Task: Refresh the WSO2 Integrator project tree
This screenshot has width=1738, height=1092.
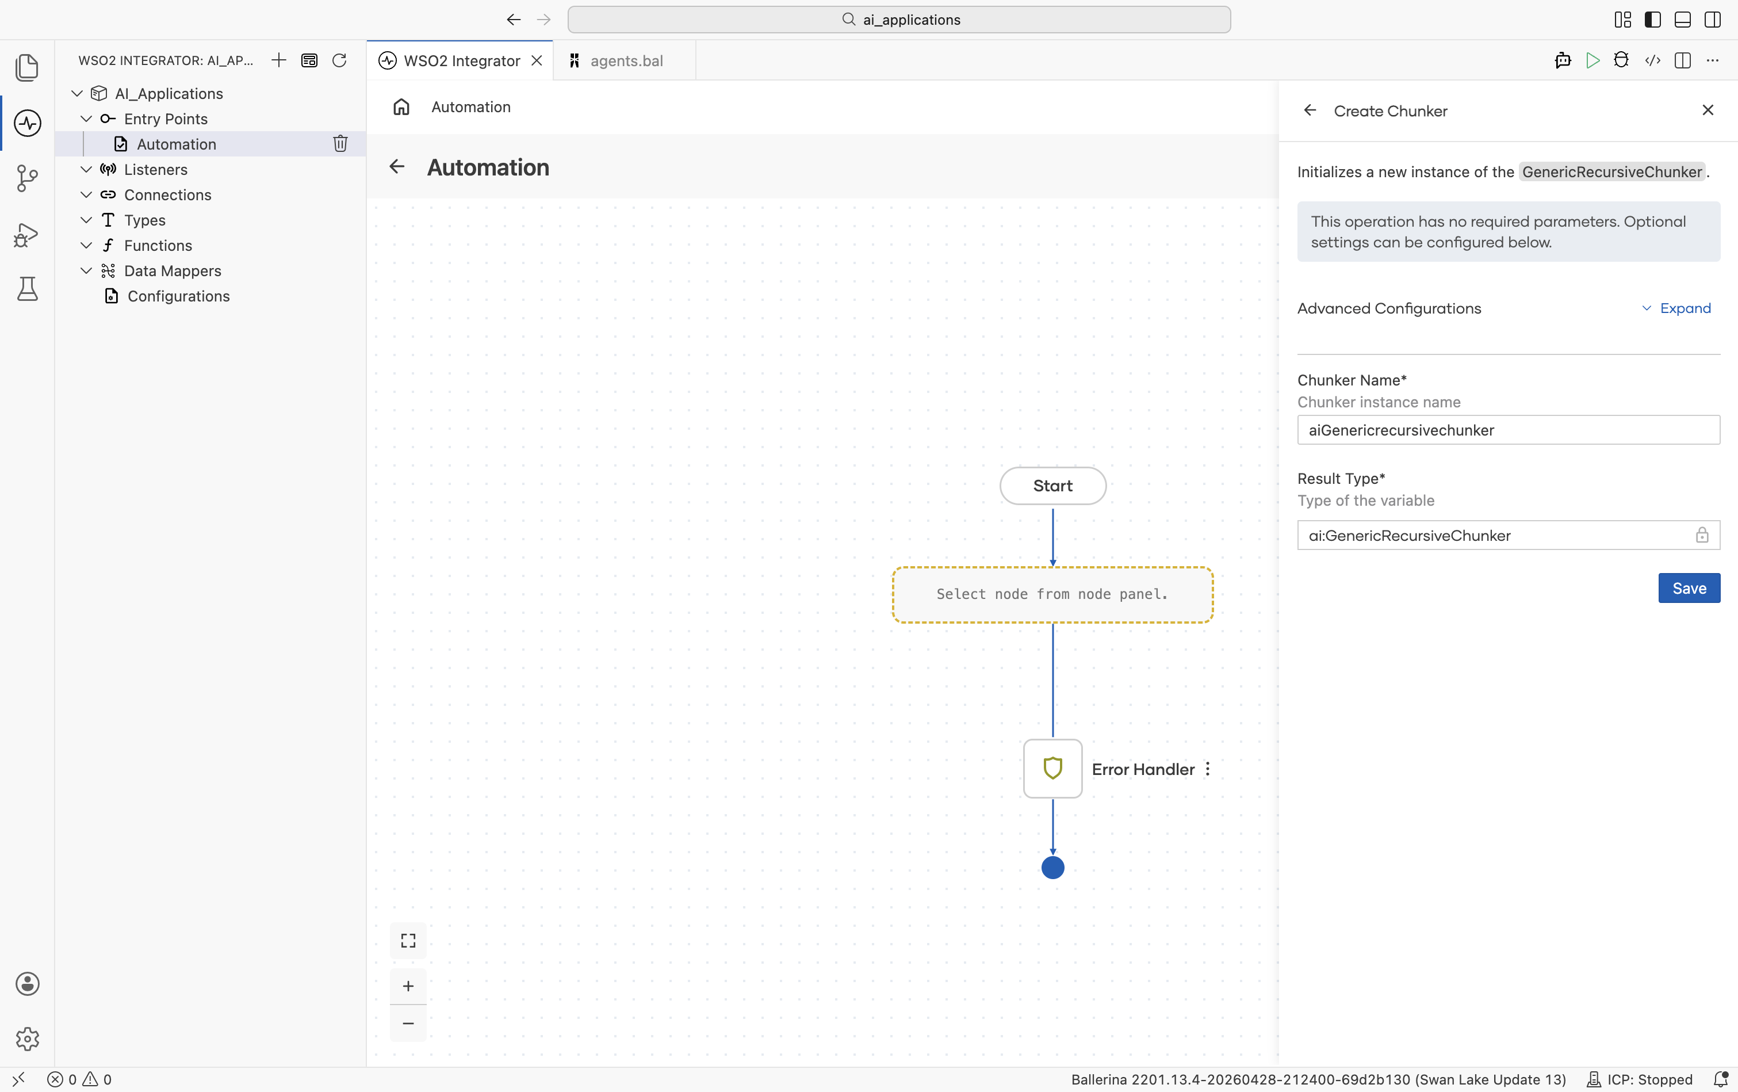Action: [x=339, y=60]
